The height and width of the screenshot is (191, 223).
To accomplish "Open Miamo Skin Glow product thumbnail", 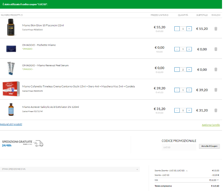I will 11,27.
